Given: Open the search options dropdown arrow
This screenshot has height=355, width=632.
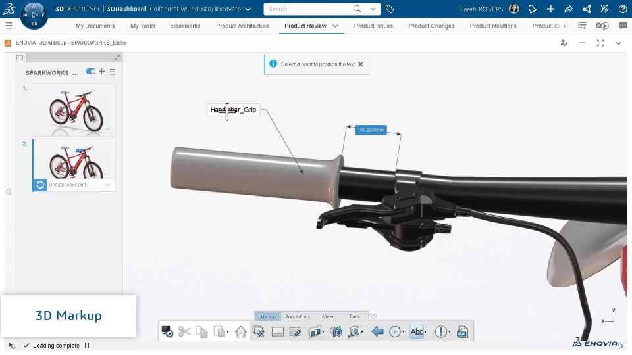Looking at the screenshot, I should tap(373, 9).
